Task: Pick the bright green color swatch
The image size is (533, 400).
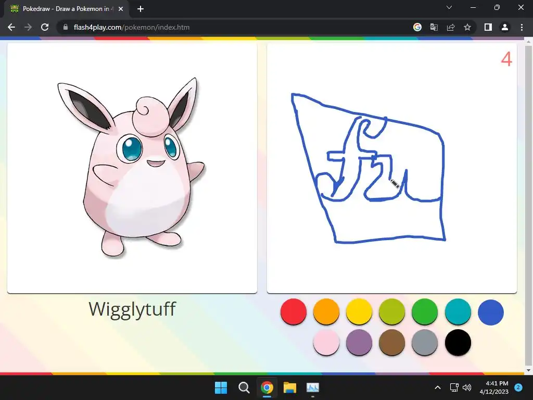Action: click(x=425, y=311)
